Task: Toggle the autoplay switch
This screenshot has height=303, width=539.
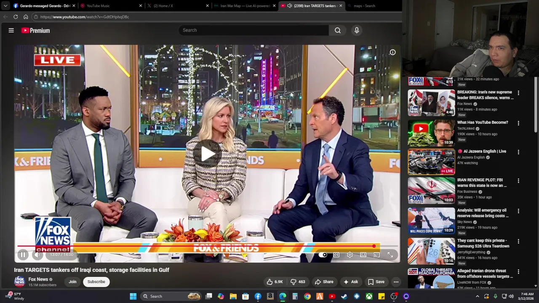Action: pyautogui.click(x=323, y=255)
